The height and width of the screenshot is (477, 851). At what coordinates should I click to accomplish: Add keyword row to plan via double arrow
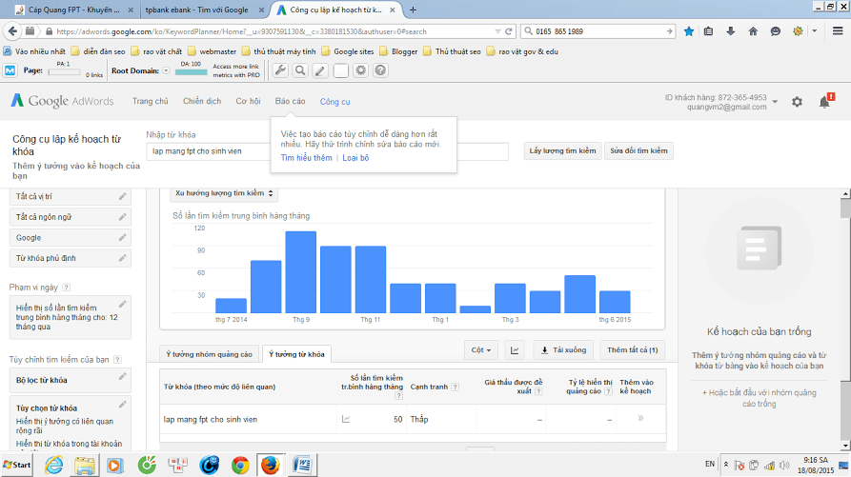(x=640, y=419)
